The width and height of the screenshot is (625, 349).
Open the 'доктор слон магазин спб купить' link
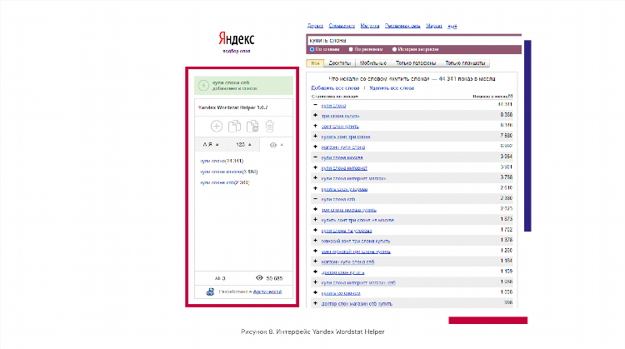357,303
